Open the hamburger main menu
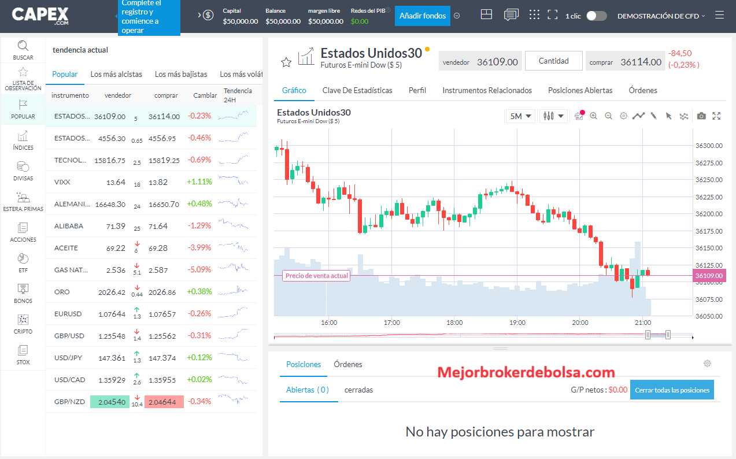This screenshot has height=459, width=736. (719, 16)
